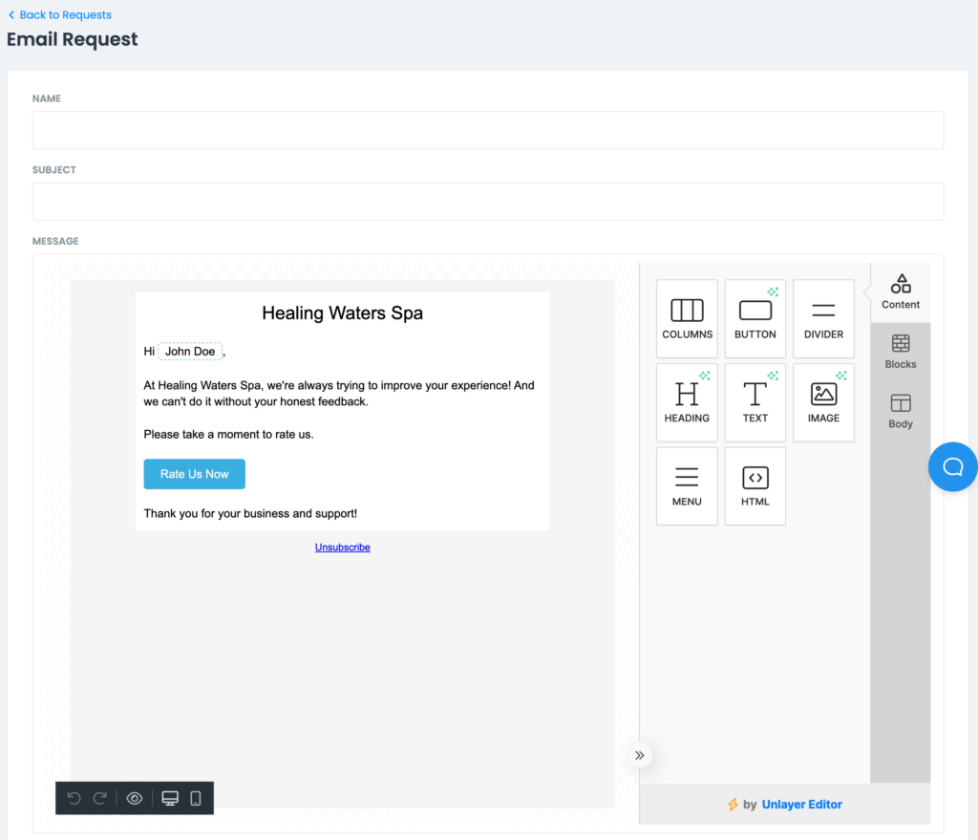Click the AI sparkle icon on Heading block
978x840 pixels.
[x=704, y=375]
